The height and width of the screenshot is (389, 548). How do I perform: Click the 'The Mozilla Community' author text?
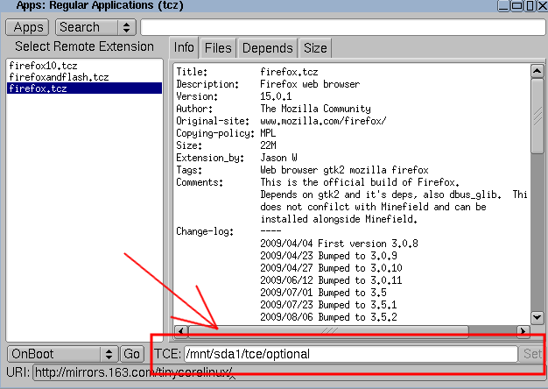coord(316,109)
